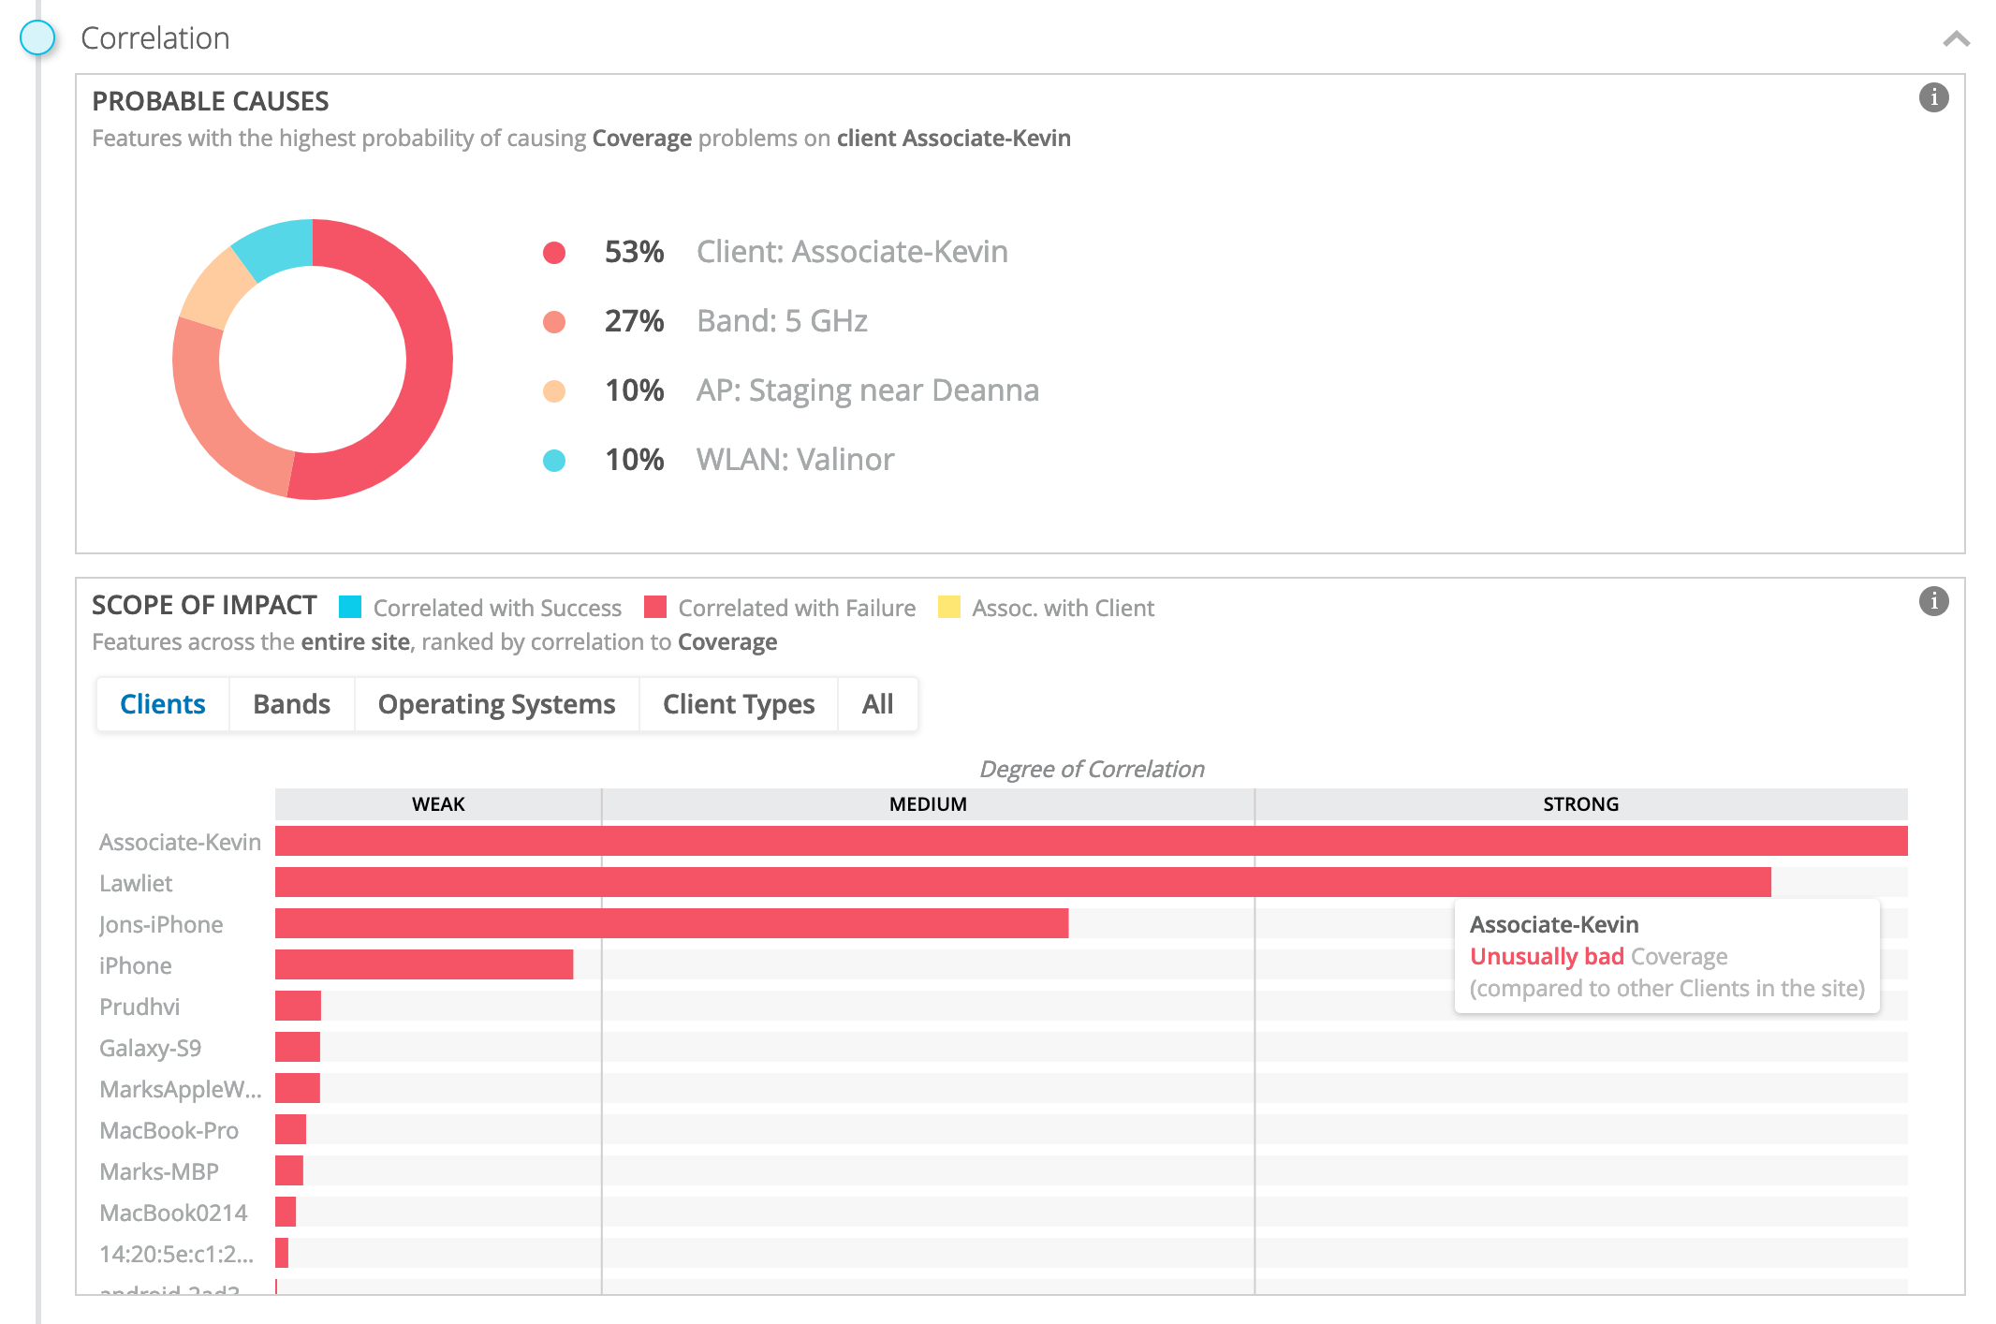Screen dimensions: 1996x1324
Task: Switch to the Bands tab
Action: pyautogui.click(x=291, y=704)
